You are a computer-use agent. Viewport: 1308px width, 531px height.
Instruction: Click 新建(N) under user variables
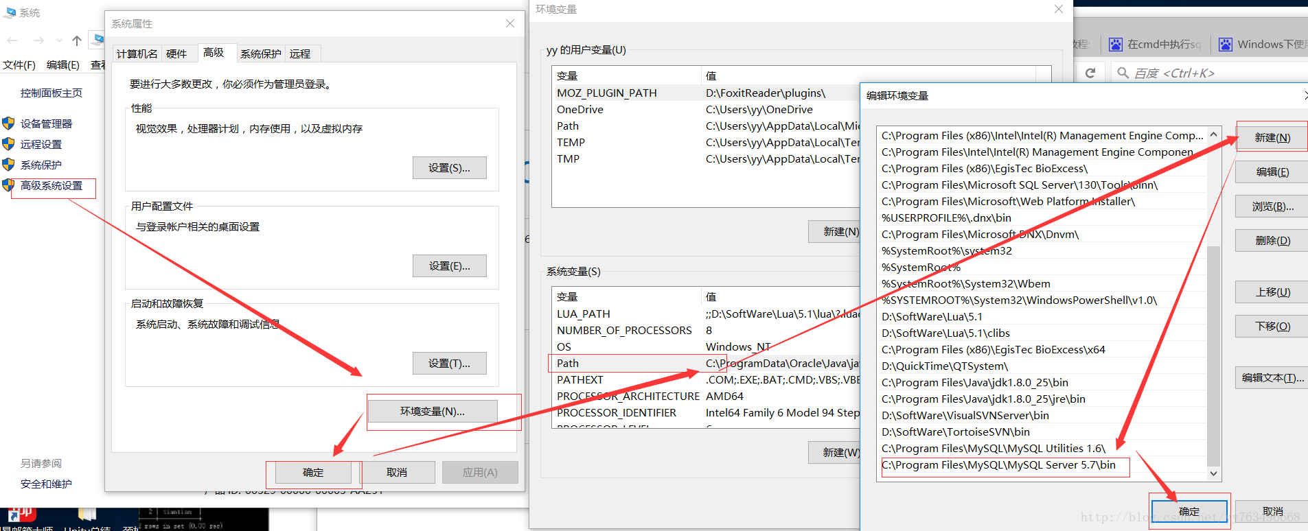pyautogui.click(x=835, y=232)
